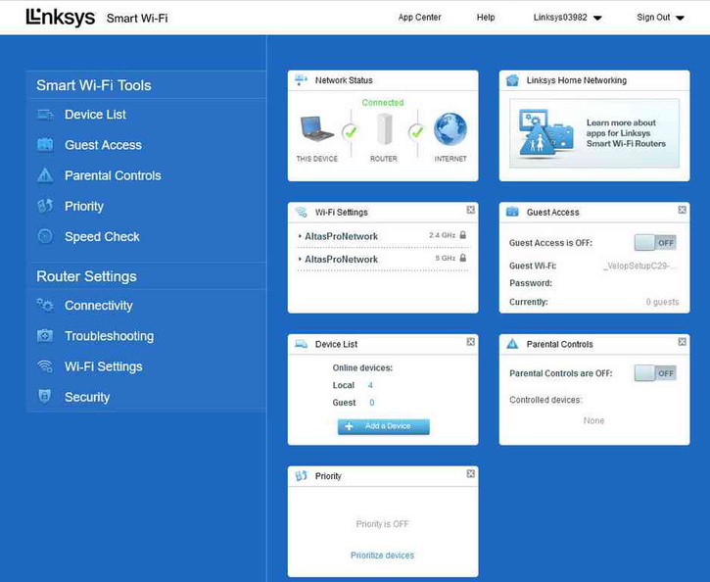Click the Guest devices count 0
This screenshot has width=710, height=582.
(x=372, y=403)
